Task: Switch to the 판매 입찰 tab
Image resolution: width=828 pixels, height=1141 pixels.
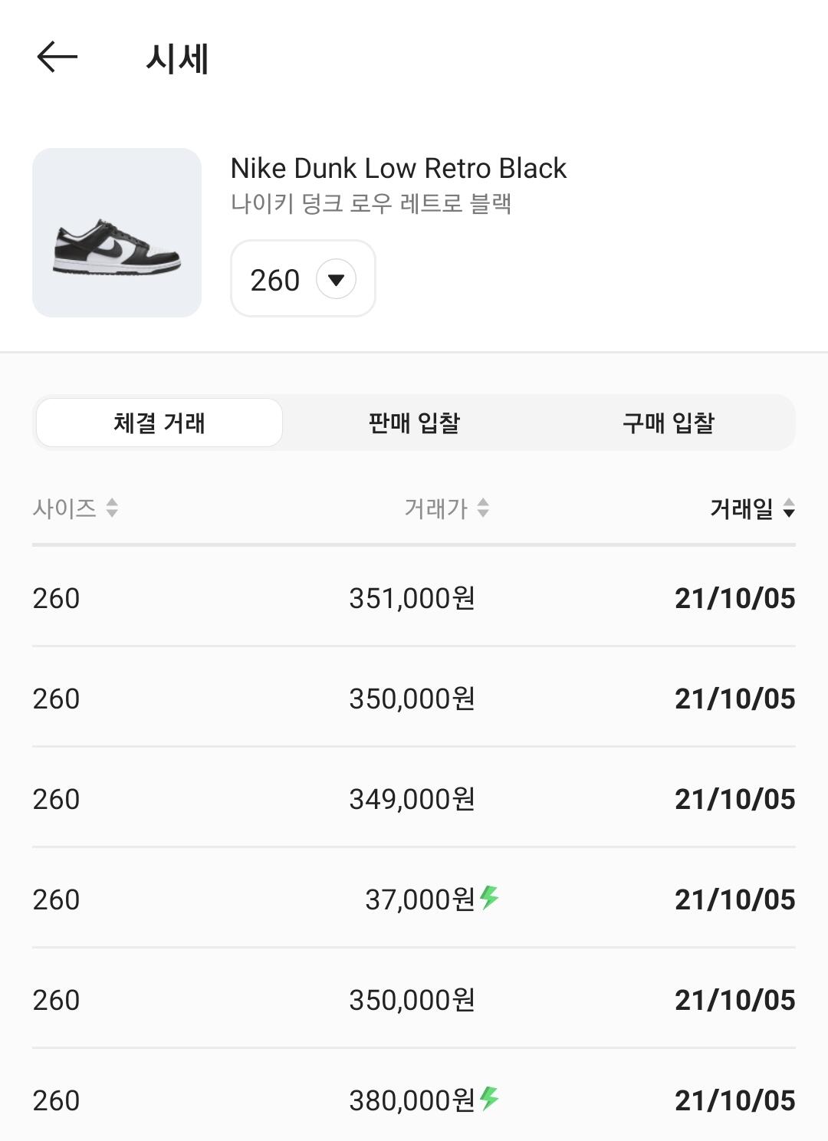Action: 414,423
